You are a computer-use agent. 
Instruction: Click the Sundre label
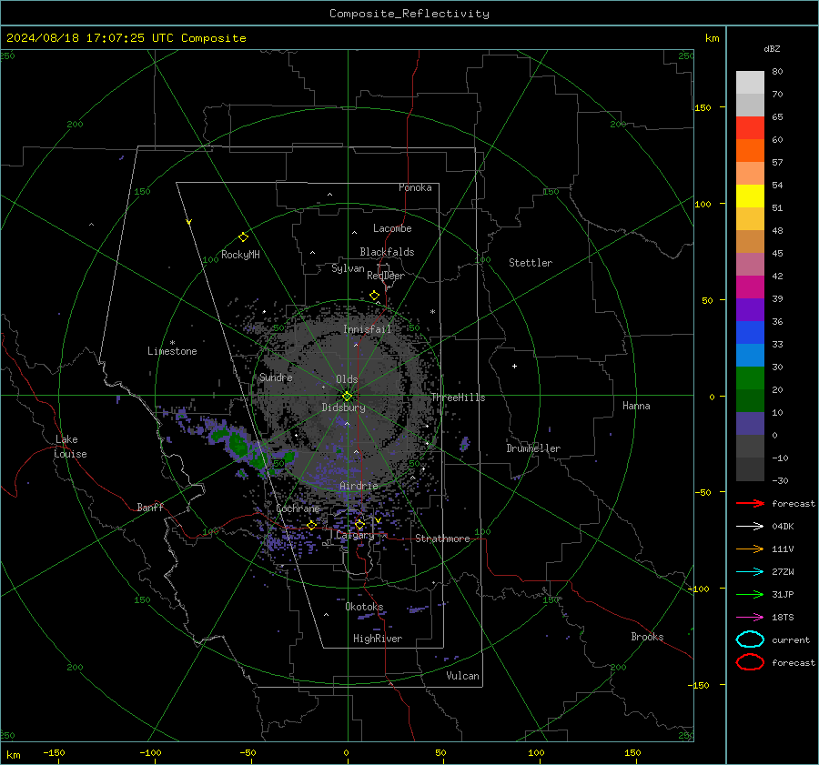(x=276, y=377)
